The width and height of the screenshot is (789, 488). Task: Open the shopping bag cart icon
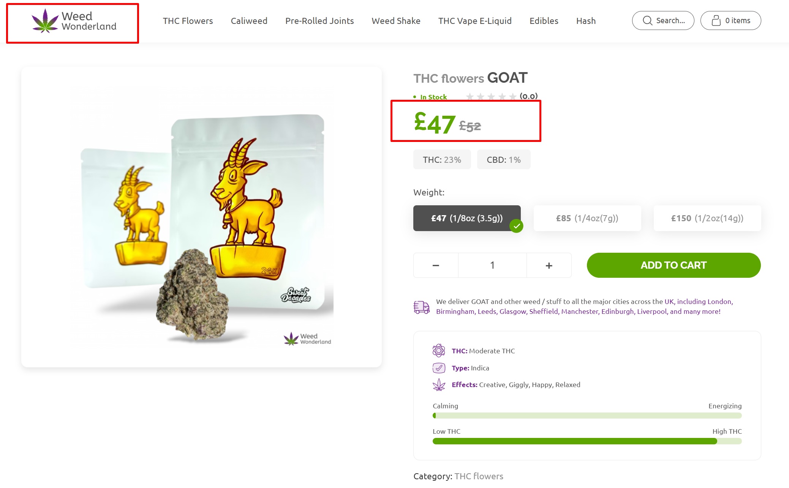coord(716,20)
